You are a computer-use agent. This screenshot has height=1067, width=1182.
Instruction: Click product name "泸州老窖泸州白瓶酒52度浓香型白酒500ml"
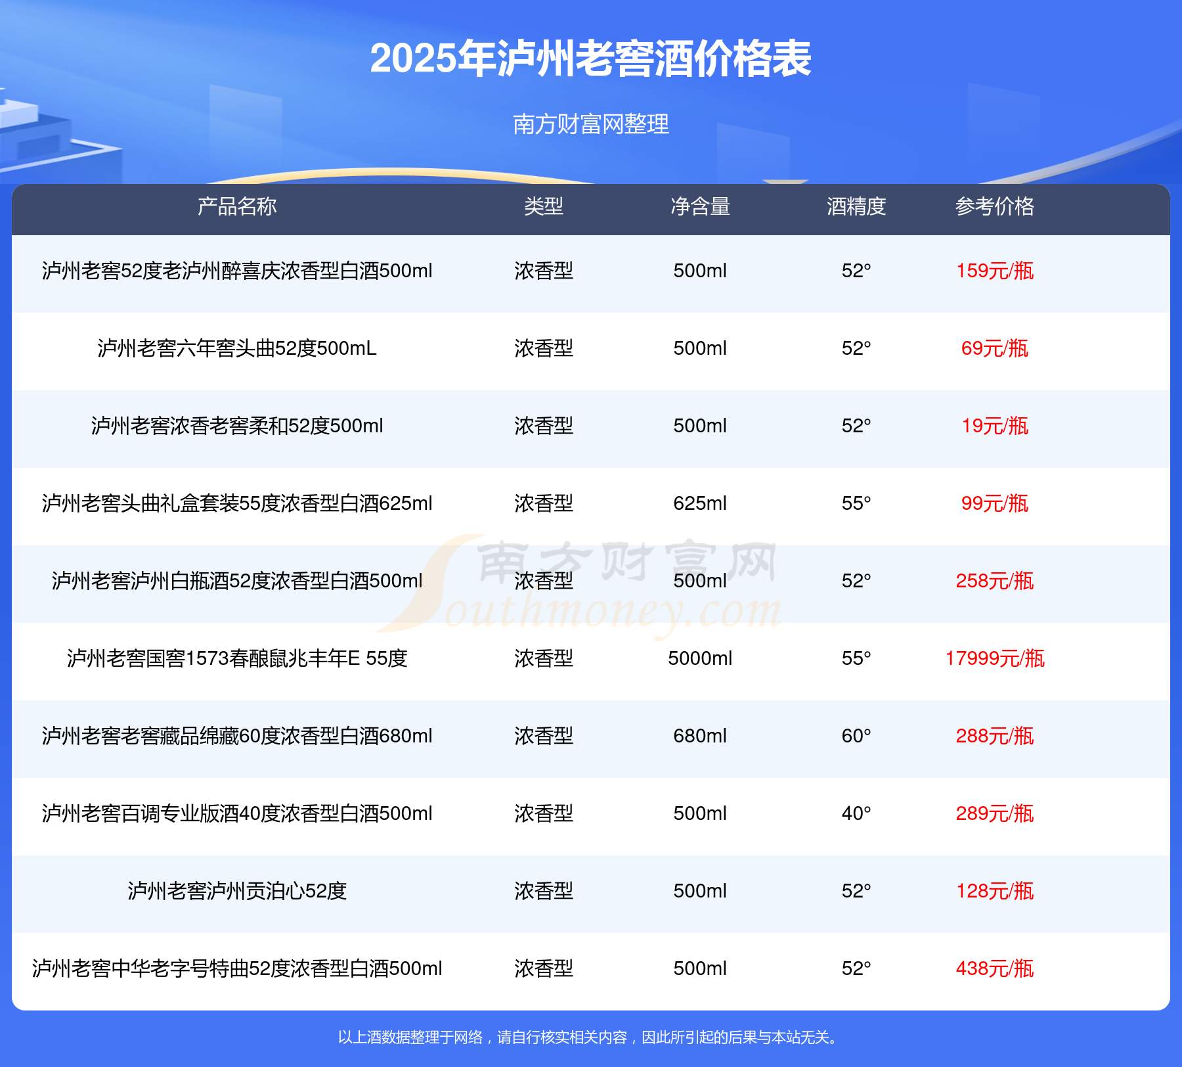click(237, 581)
